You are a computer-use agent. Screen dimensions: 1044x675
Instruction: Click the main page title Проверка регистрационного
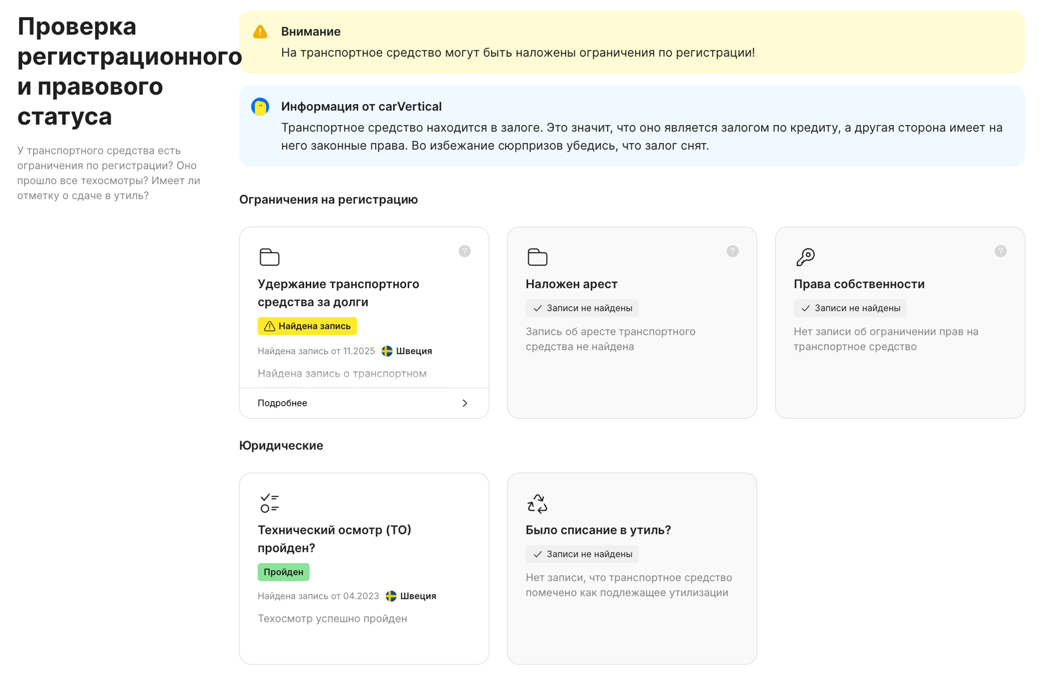[130, 71]
